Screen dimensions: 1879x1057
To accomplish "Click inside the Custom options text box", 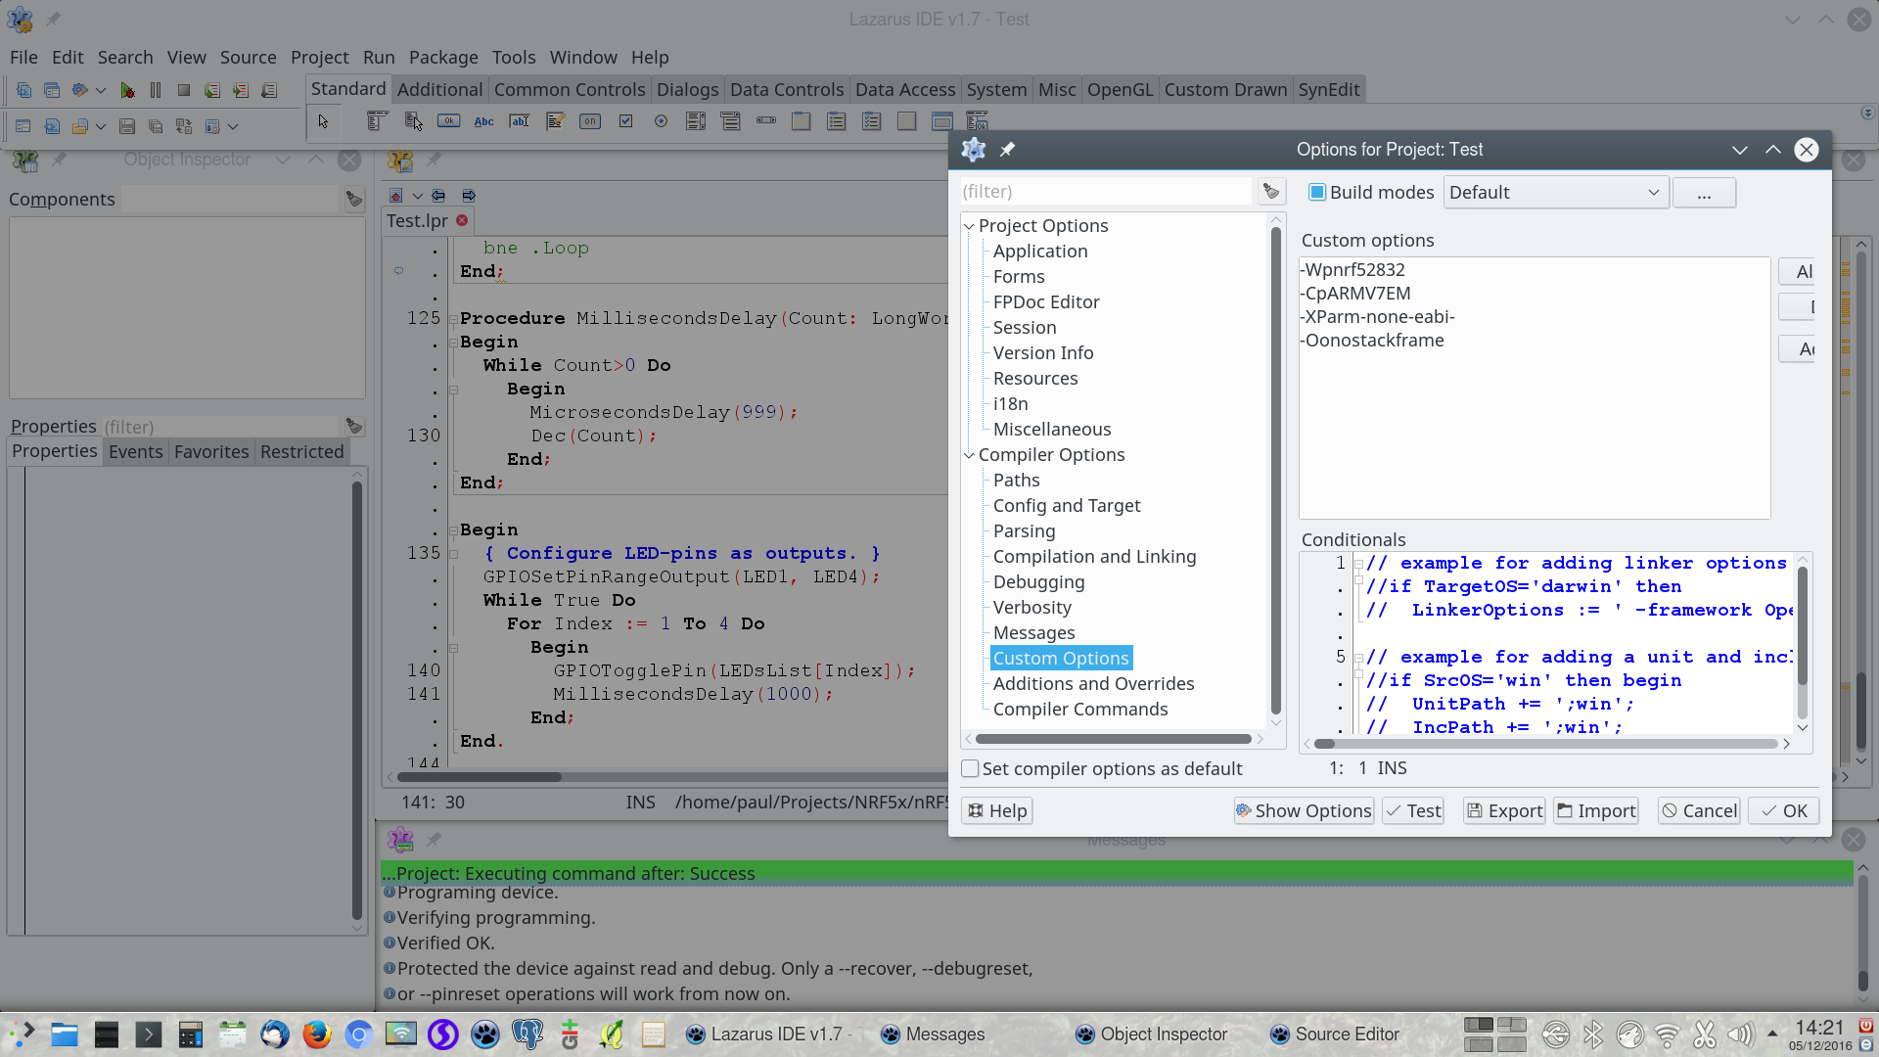I will point(1535,388).
